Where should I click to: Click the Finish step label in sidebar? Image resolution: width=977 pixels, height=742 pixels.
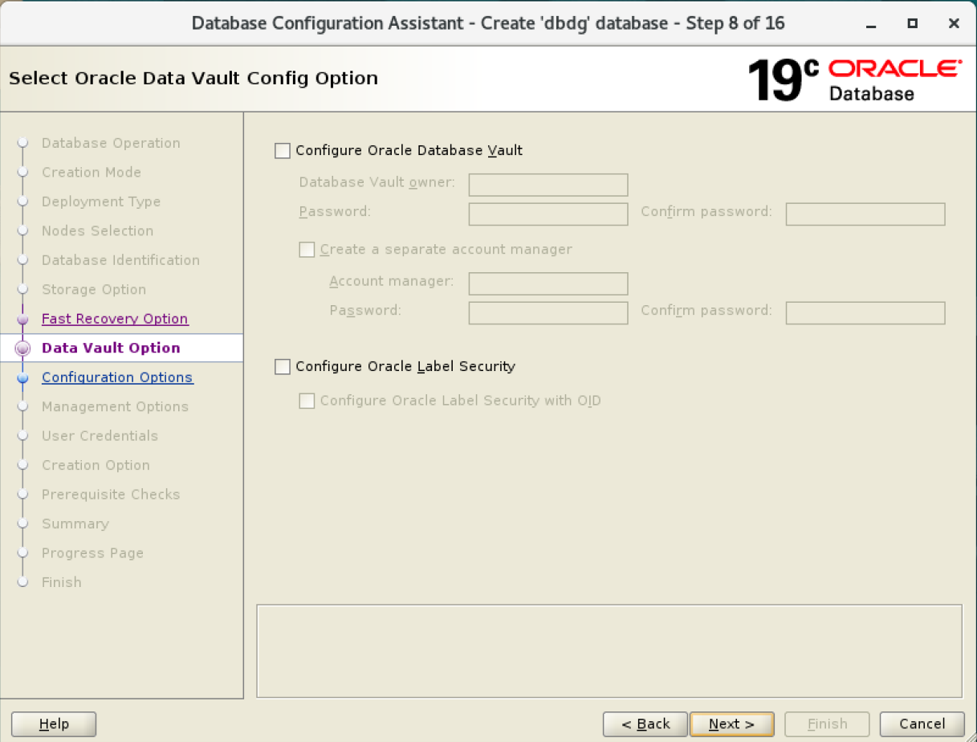point(62,582)
